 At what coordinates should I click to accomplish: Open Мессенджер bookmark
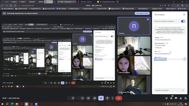click(61, 9)
